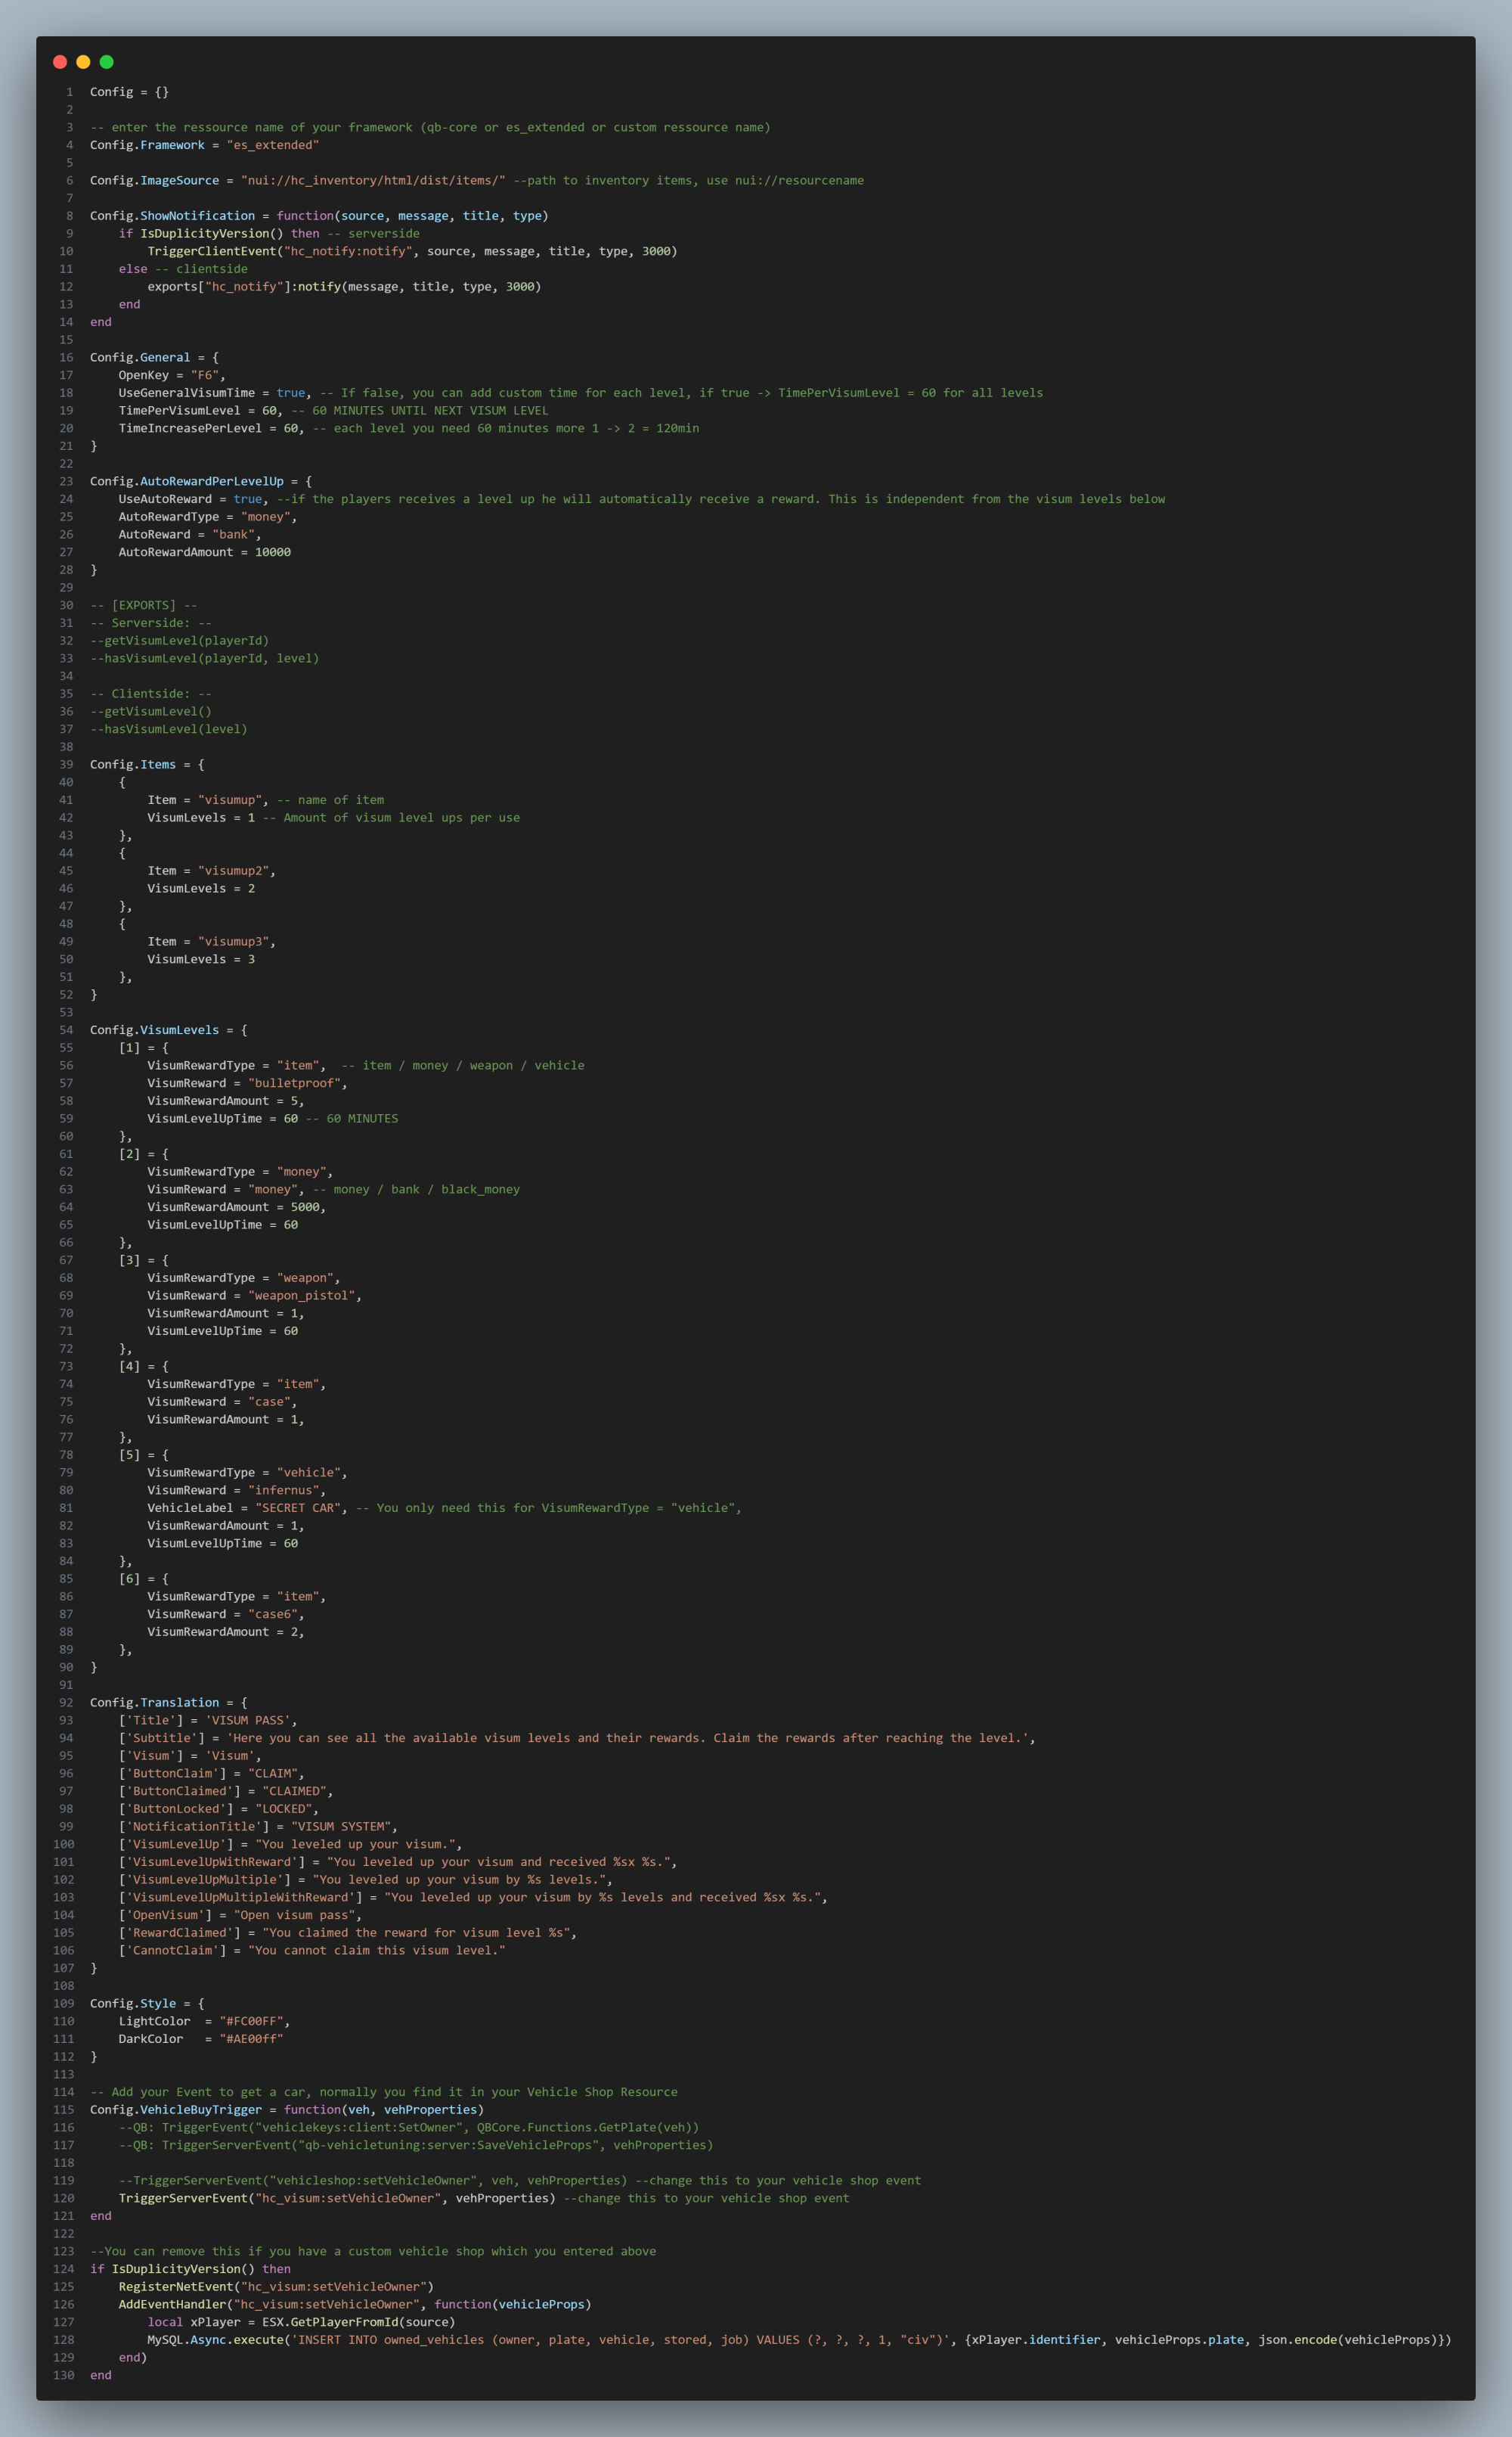This screenshot has height=2437, width=1512.
Task: Click the "CLAIMED" ButtonClaimed value
Action: (x=294, y=1791)
